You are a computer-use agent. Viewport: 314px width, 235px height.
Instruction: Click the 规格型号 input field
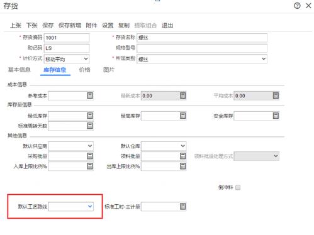pos(202,48)
